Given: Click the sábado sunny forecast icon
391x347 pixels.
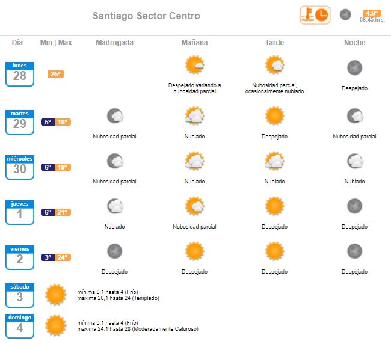Looking at the screenshot, I should (x=55, y=295).
